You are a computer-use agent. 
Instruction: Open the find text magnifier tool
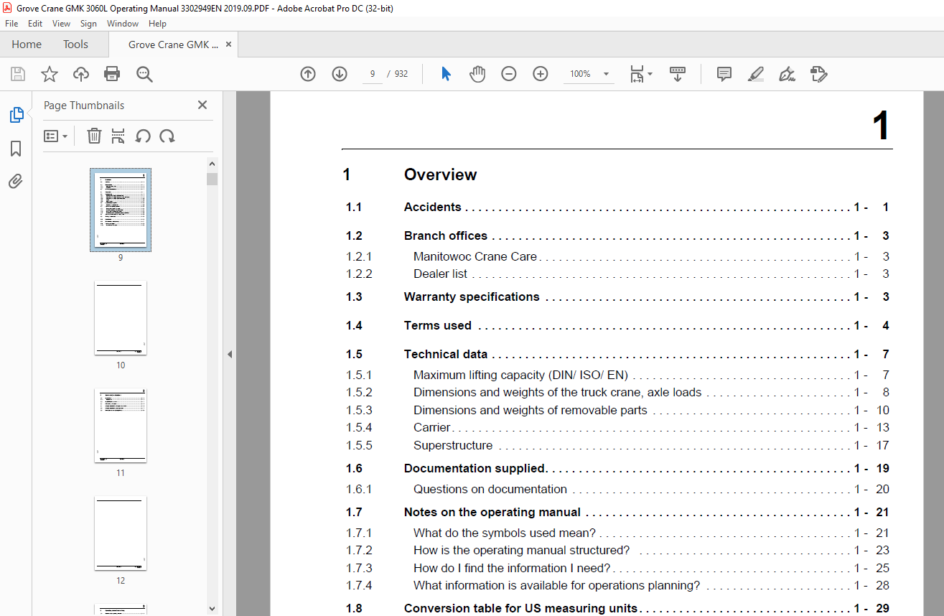(x=144, y=74)
